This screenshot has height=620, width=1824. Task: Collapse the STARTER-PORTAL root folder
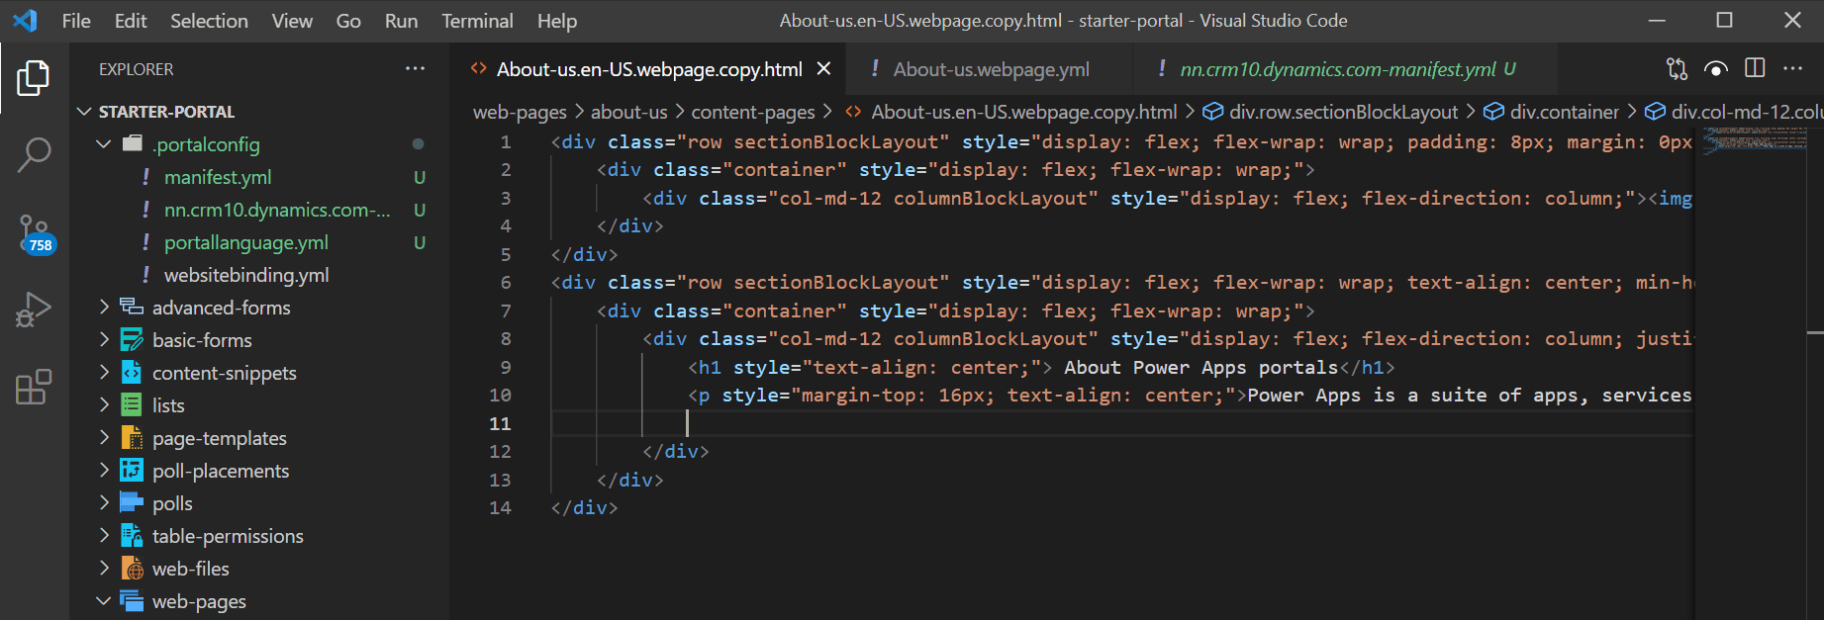[85, 112]
